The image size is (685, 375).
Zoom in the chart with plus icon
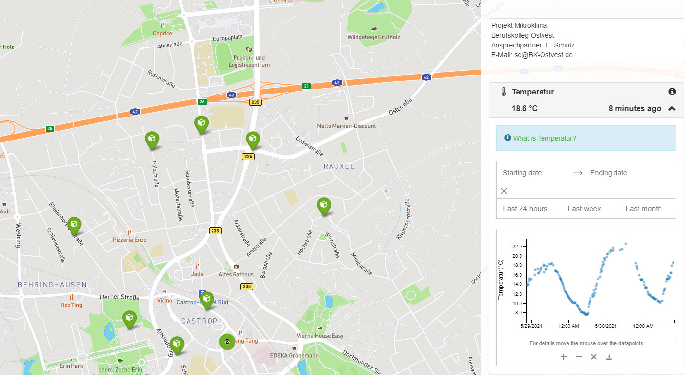[564, 357]
